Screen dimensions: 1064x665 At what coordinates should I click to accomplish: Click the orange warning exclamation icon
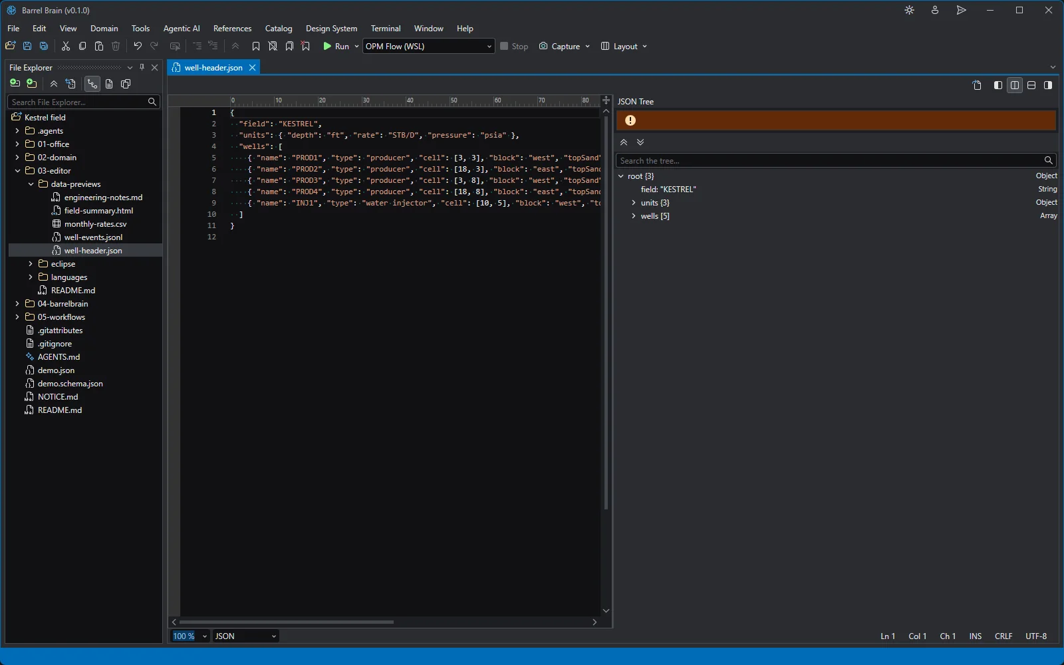coord(630,120)
